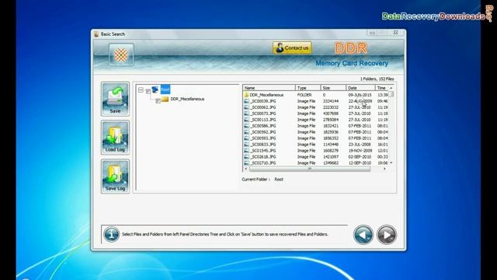Select DDR_Miscellaneous folder in file list
The image size is (497, 280).
pos(266,95)
